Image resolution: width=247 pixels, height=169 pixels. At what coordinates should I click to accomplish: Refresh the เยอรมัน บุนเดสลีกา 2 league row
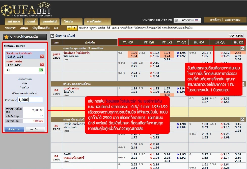click(x=242, y=48)
